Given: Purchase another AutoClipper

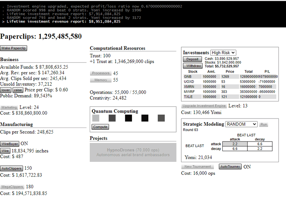Looking at the screenshot, I should point(11,168).
